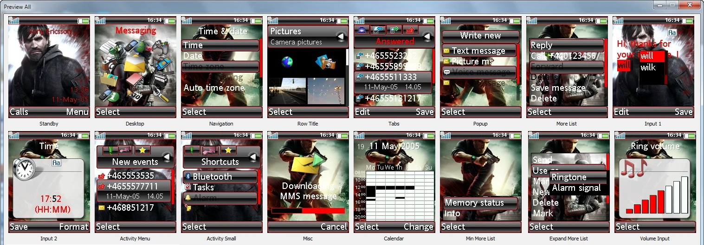704x245 pixels.
Task: Click the left arrow in Pictures title
Action: tap(341, 36)
